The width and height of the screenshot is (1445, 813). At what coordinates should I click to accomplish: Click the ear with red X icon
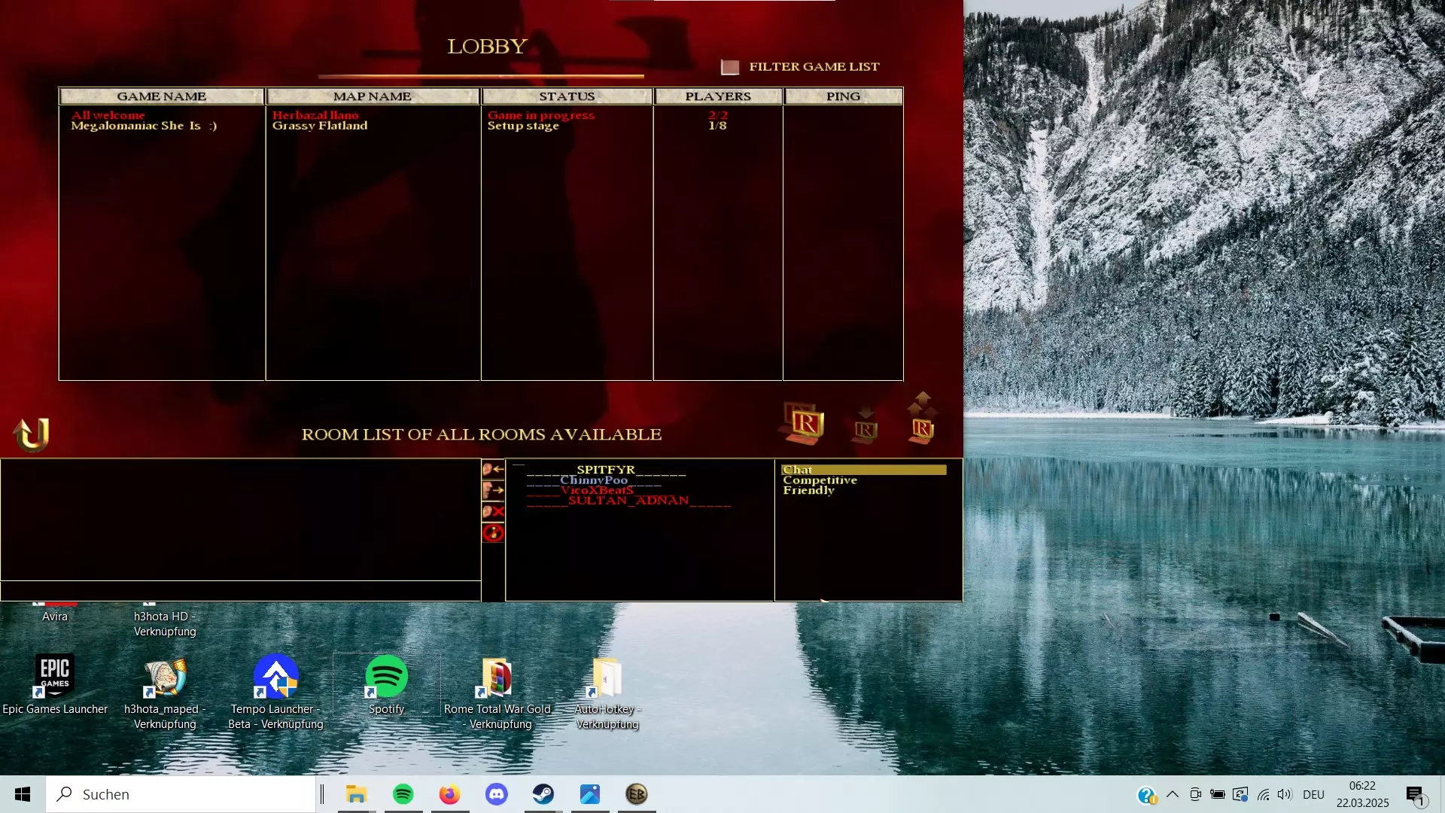493,512
